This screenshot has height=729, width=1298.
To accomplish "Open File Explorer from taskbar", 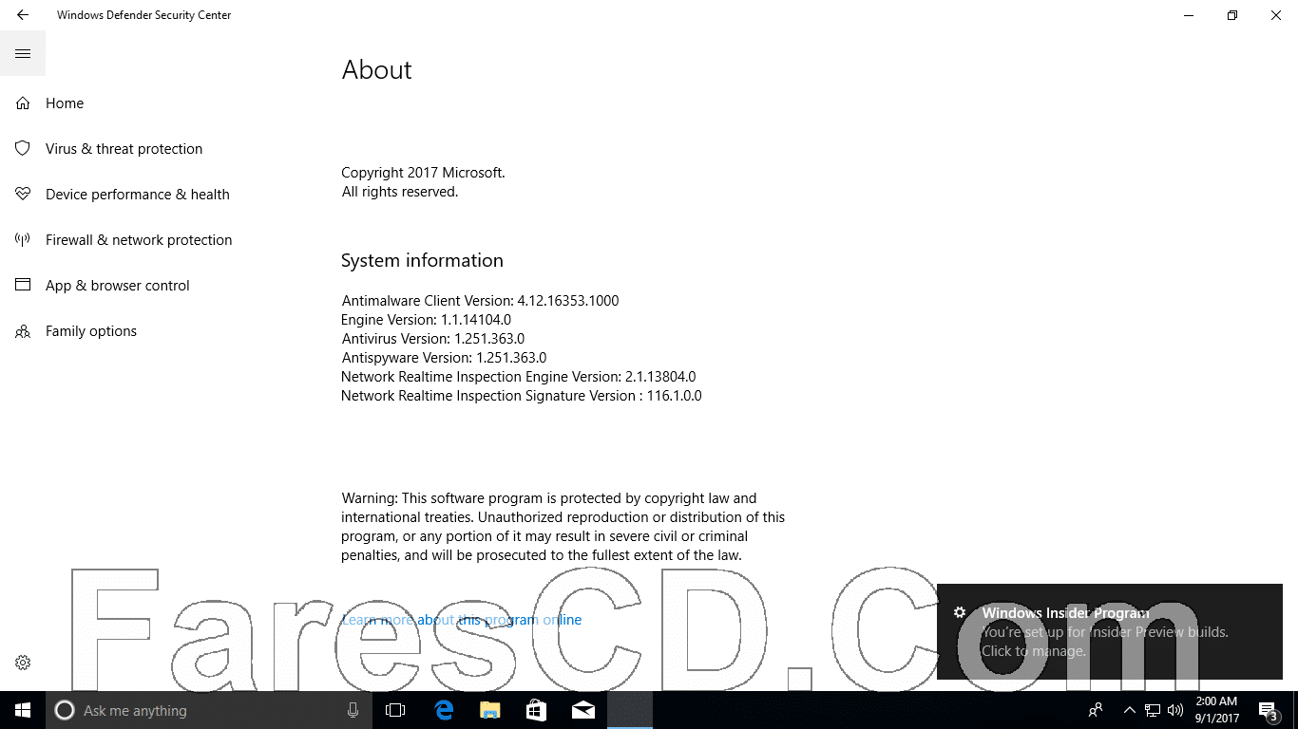I will coord(489,710).
